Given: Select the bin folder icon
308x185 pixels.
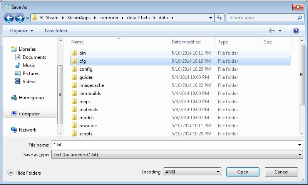Looking at the screenshot, I should (74, 53).
